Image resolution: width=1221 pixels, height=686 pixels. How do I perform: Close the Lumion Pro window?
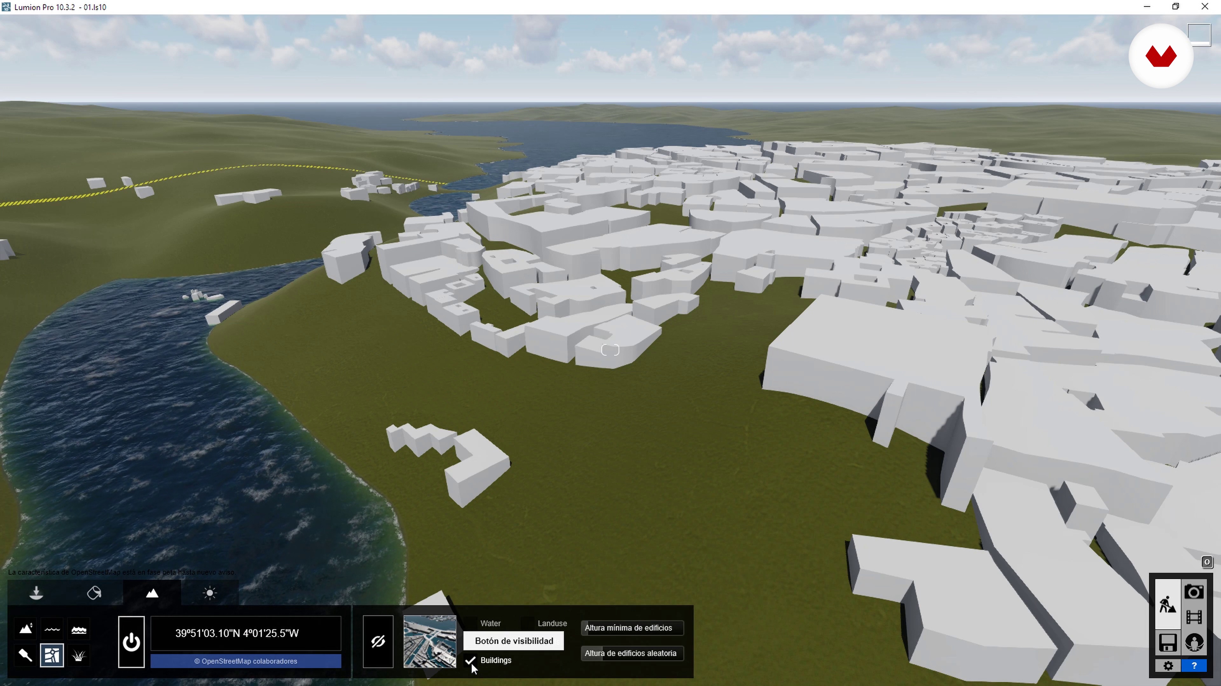point(1204,7)
